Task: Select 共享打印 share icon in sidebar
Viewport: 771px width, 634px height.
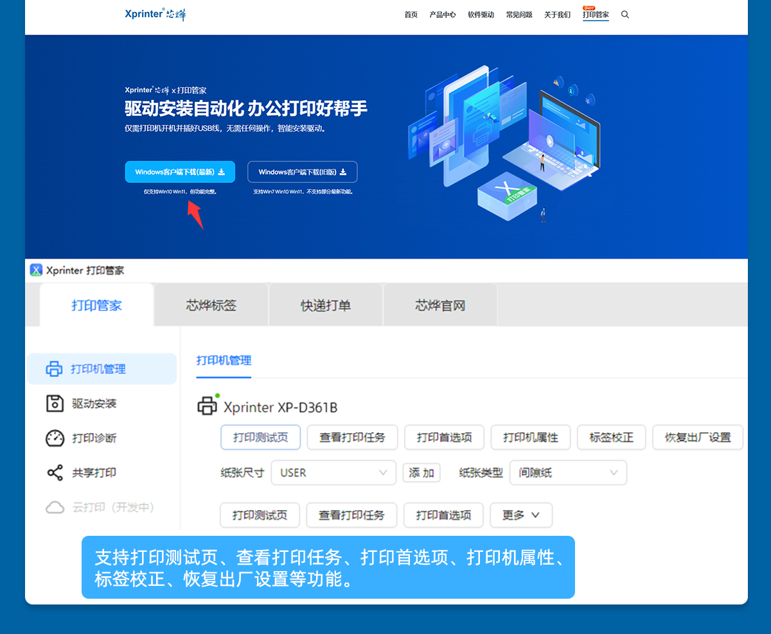Action: (55, 473)
